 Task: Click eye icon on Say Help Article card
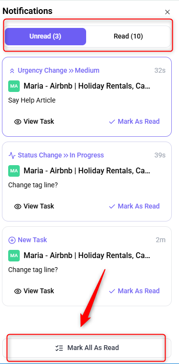click(18, 122)
